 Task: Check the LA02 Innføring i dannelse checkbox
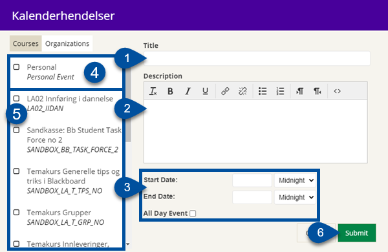click(16, 98)
